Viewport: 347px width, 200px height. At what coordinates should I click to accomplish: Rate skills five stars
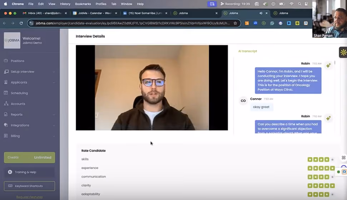[332, 159]
